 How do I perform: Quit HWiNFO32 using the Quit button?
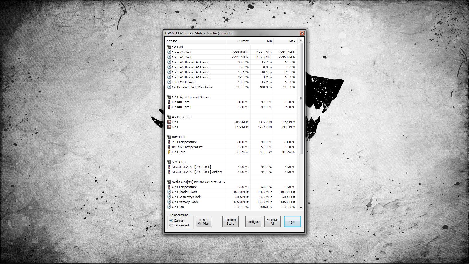click(x=293, y=222)
